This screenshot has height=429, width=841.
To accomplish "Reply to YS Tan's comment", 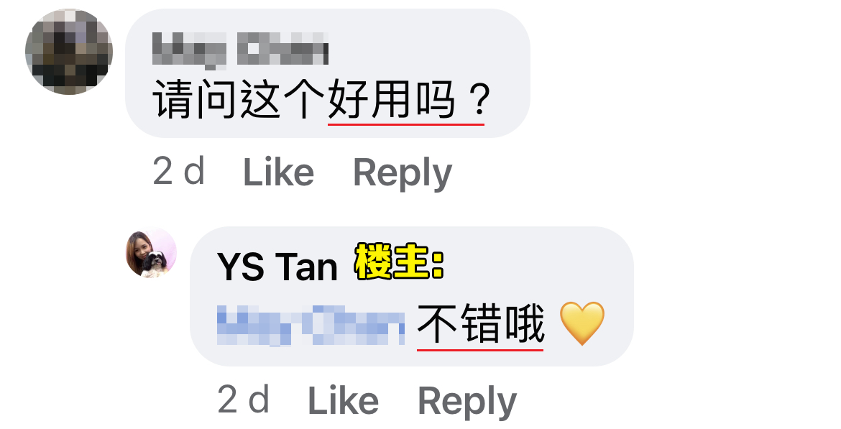I will pos(467,402).
